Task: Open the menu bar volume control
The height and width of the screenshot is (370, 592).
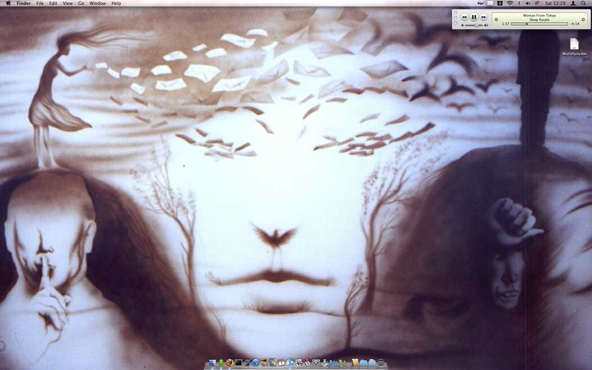Action: click(x=528, y=3)
